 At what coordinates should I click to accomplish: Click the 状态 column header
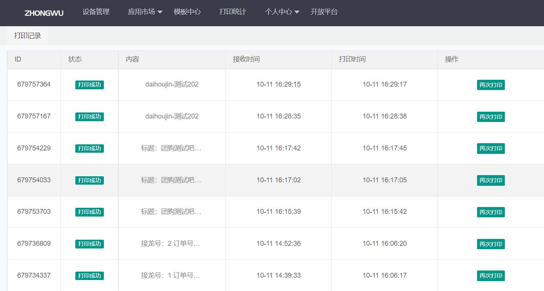(x=89, y=60)
